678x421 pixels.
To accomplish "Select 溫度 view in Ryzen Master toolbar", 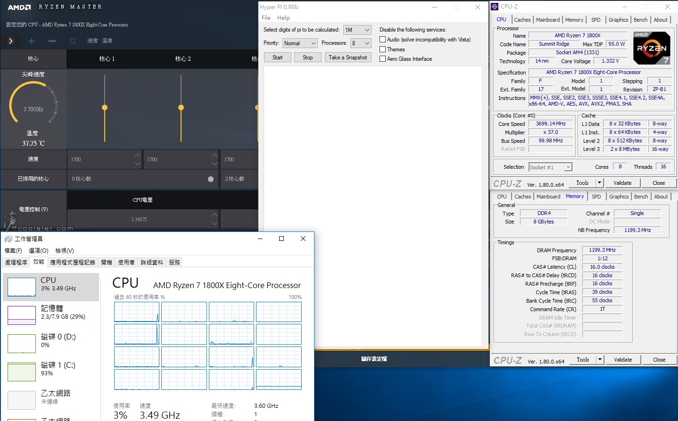I will pyautogui.click(x=107, y=41).
